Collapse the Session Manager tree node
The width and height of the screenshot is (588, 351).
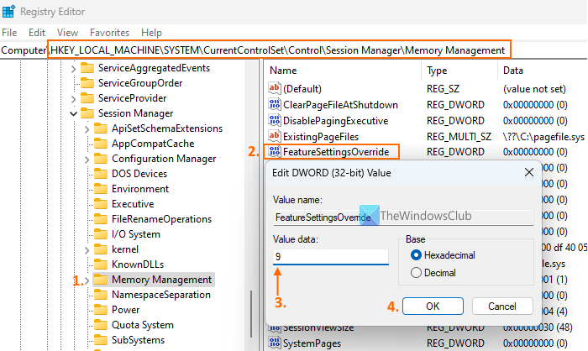(x=74, y=113)
